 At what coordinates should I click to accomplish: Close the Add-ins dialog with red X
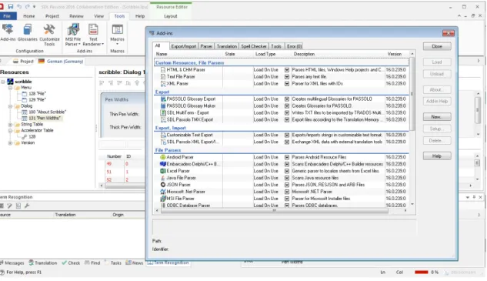click(x=449, y=33)
